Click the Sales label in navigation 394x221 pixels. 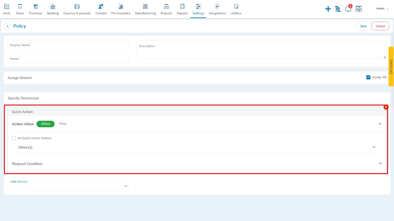(x=20, y=13)
